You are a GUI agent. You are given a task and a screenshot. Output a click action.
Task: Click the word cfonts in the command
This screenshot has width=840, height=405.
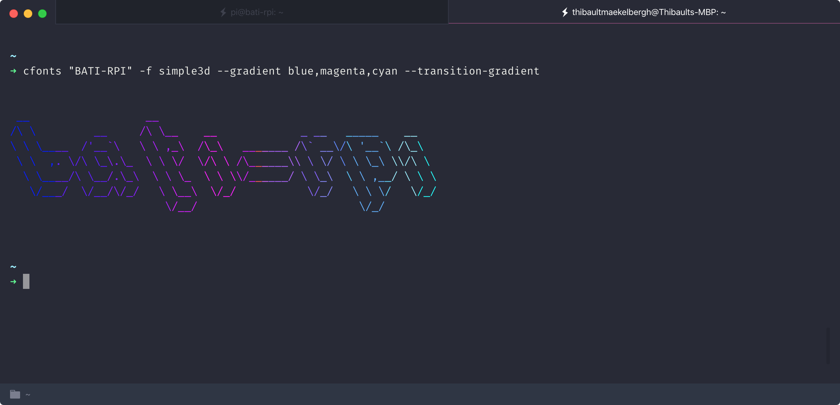pyautogui.click(x=42, y=71)
